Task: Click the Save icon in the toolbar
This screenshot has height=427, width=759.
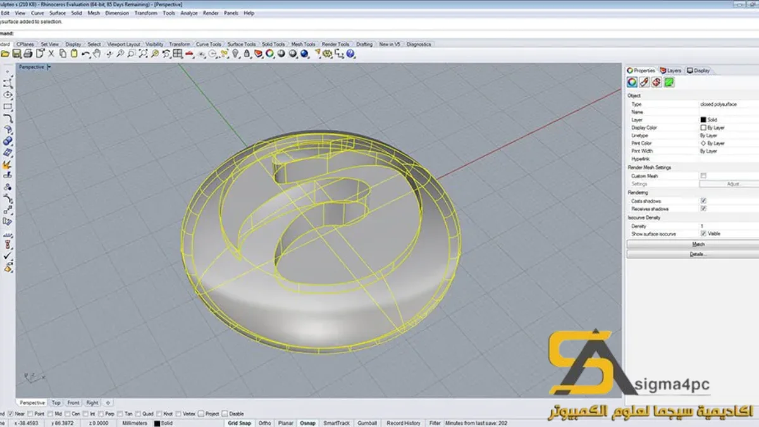Action: pyautogui.click(x=16, y=54)
